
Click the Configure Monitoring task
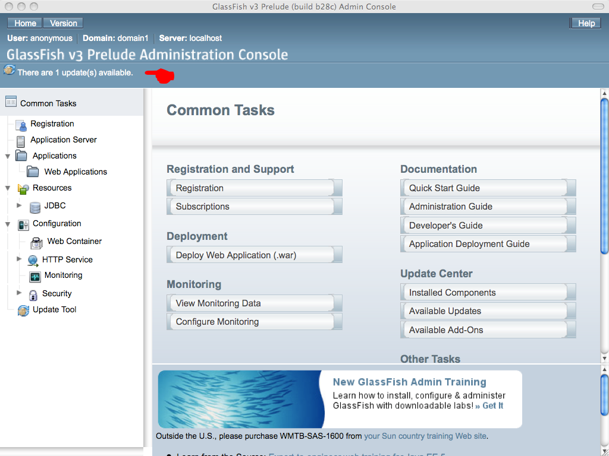tap(255, 322)
